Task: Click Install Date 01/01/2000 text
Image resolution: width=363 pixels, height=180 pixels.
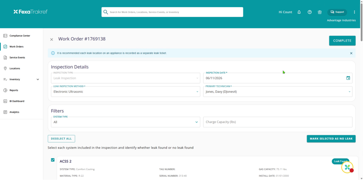Action: 274,176
